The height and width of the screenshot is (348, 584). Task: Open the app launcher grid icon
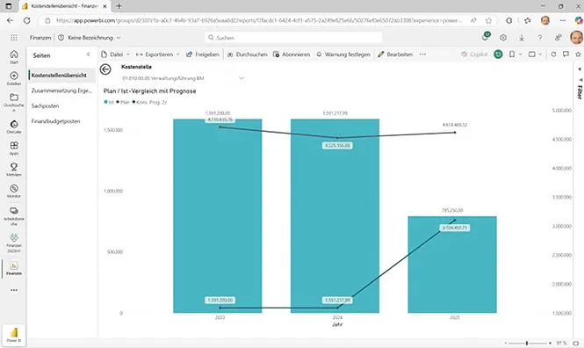click(x=14, y=38)
